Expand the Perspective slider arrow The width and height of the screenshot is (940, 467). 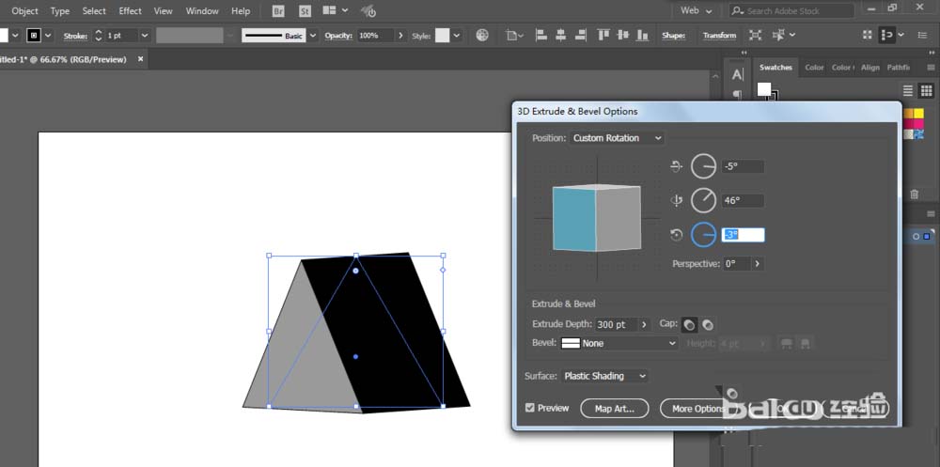[757, 263]
